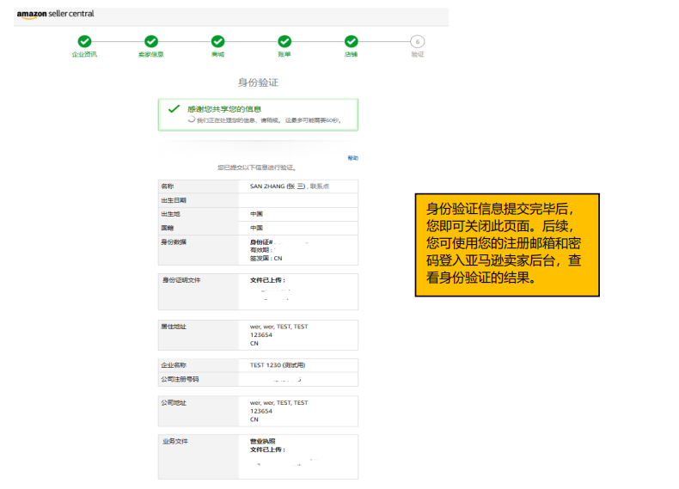Click the loading spinner in the banner
This screenshot has height=489, width=679.
(x=192, y=119)
